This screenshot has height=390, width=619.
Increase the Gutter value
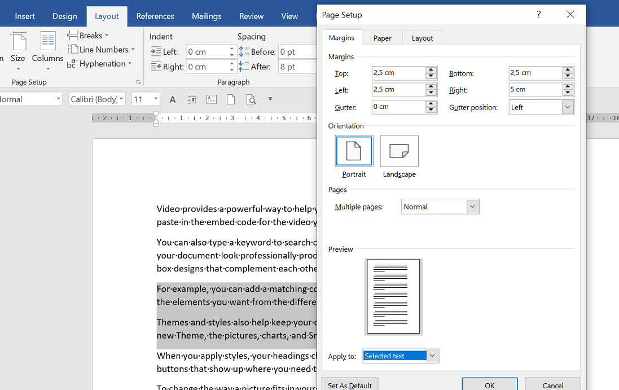coord(431,104)
